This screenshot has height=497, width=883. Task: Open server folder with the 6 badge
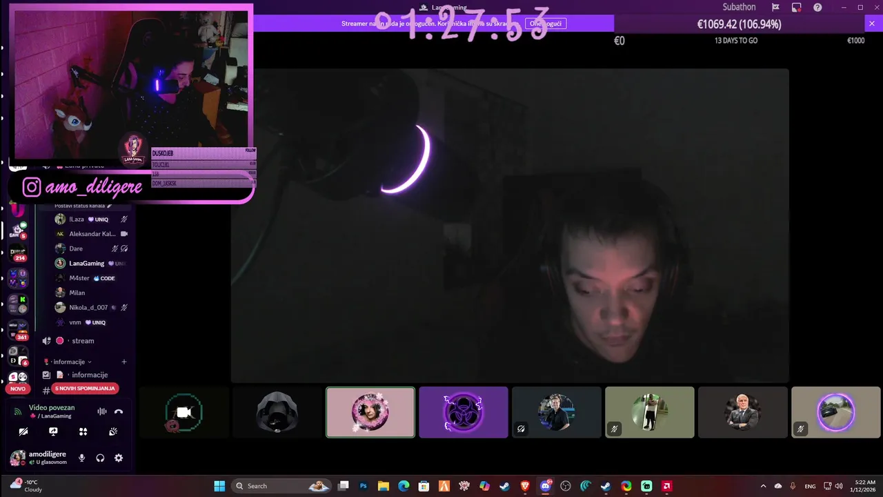point(18,355)
